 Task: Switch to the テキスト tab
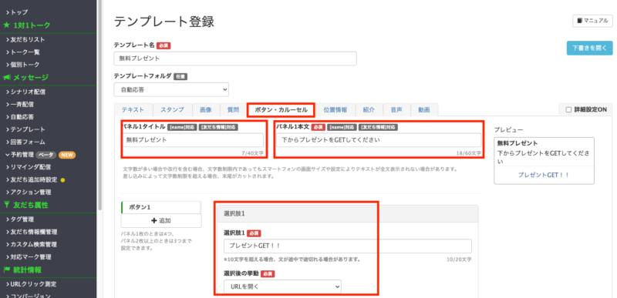(x=133, y=110)
